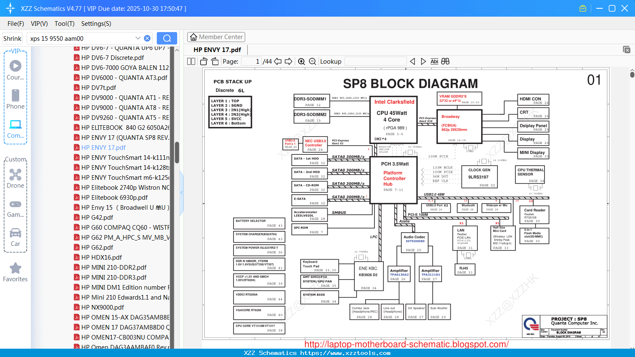Click the binoculars search icon
Viewport: 635px width, 357px height.
445,62
